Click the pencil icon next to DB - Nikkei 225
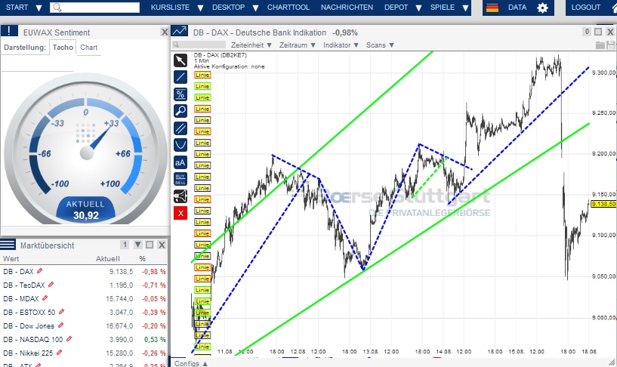Image resolution: width=617 pixels, height=367 pixels. 60,353
